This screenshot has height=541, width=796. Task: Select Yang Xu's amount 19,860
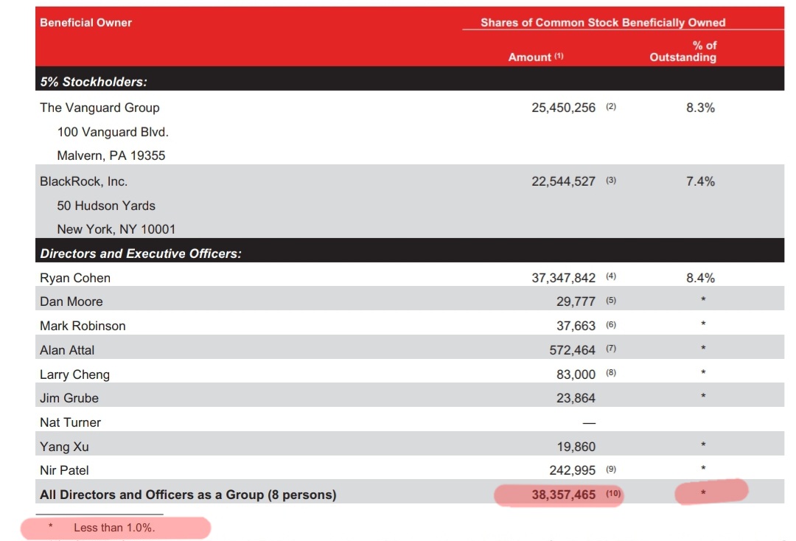pyautogui.click(x=576, y=447)
